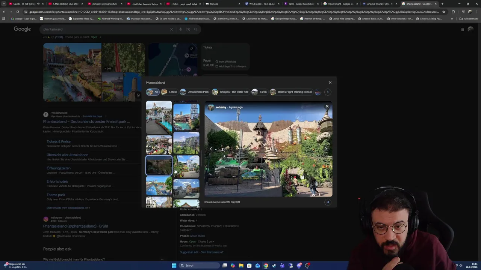This screenshot has height=270, width=481.
Task: Start voice search with microphone icon
Action: pyautogui.click(x=181, y=29)
